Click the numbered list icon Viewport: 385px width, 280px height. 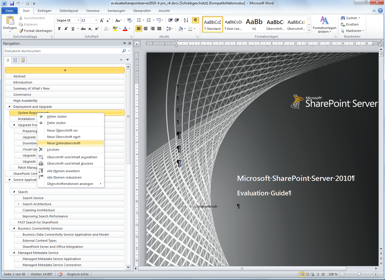pyautogui.click(x=149, y=20)
